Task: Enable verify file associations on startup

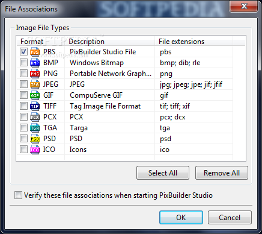Action: (x=18, y=195)
